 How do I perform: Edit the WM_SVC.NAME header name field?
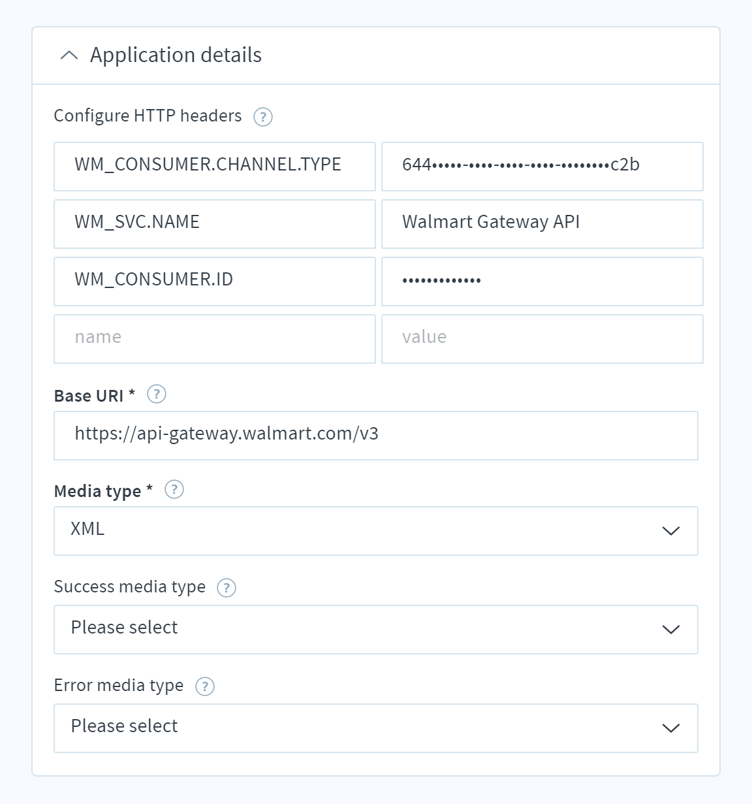click(215, 224)
